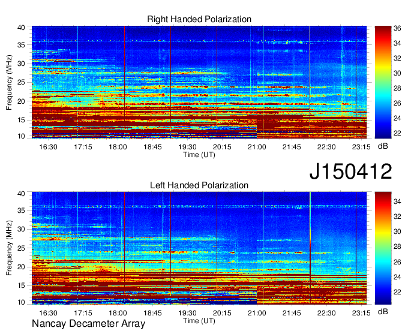Click the left-handed plot's color scale bar
408x331 pixels.
[383, 248]
